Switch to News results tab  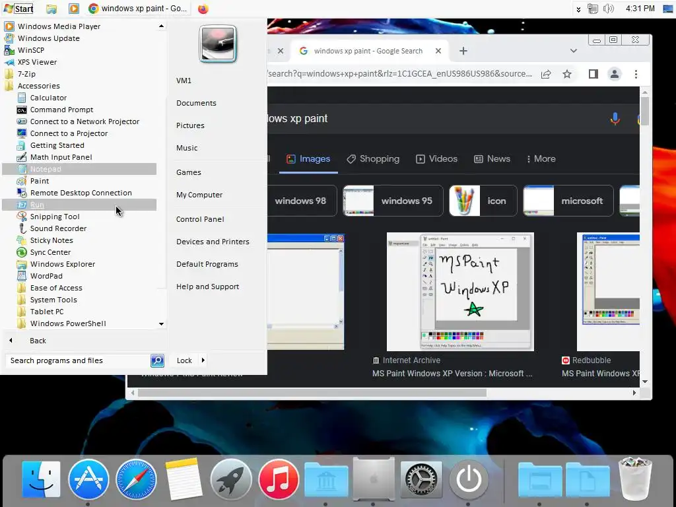(492, 158)
